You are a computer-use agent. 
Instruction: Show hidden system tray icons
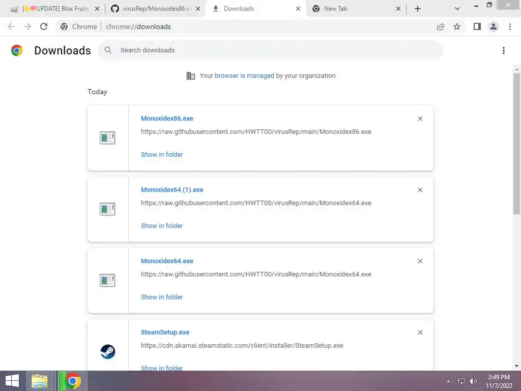[x=449, y=381]
